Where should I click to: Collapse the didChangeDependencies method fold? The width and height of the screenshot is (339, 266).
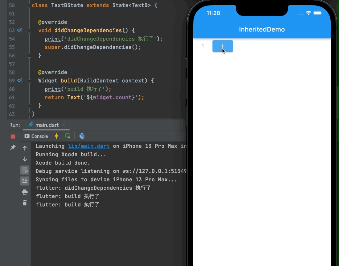pos(29,30)
